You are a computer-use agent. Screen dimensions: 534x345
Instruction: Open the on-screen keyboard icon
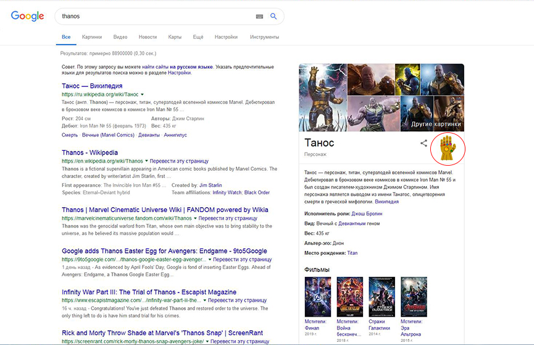click(x=259, y=16)
